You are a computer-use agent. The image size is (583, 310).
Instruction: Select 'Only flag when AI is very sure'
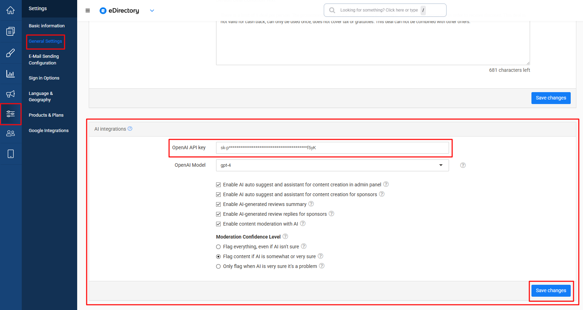click(219, 266)
